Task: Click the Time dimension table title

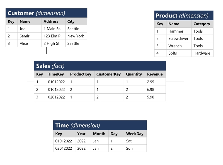Action: pyautogui.click(x=77, y=125)
